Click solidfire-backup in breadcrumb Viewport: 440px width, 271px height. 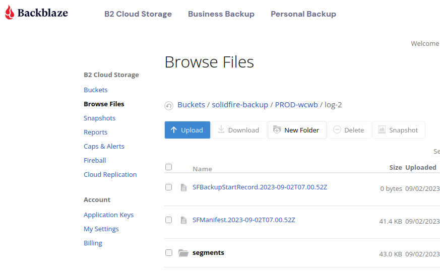click(x=240, y=105)
